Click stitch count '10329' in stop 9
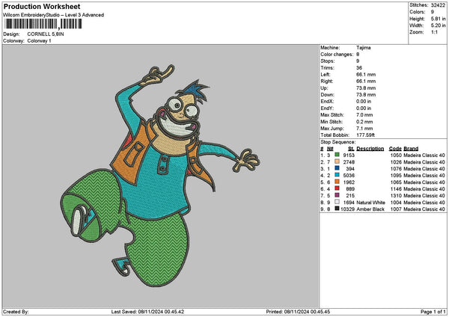 [348, 209]
